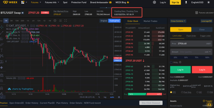The height and width of the screenshot is (108, 214).
Task: Expand the drawing toolbar bottom chevron
Action: (x=2, y=97)
